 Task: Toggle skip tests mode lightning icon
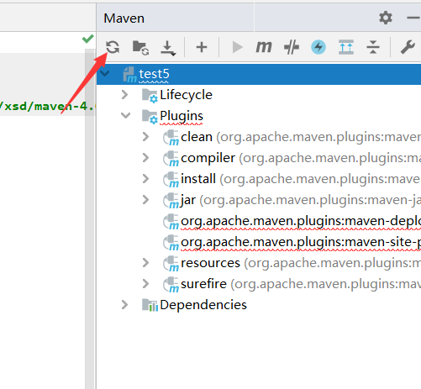coord(318,47)
